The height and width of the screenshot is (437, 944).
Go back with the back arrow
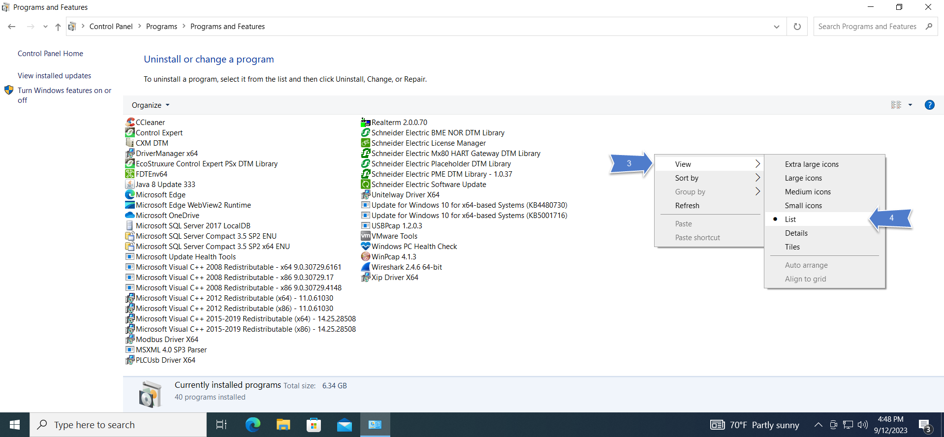click(12, 27)
